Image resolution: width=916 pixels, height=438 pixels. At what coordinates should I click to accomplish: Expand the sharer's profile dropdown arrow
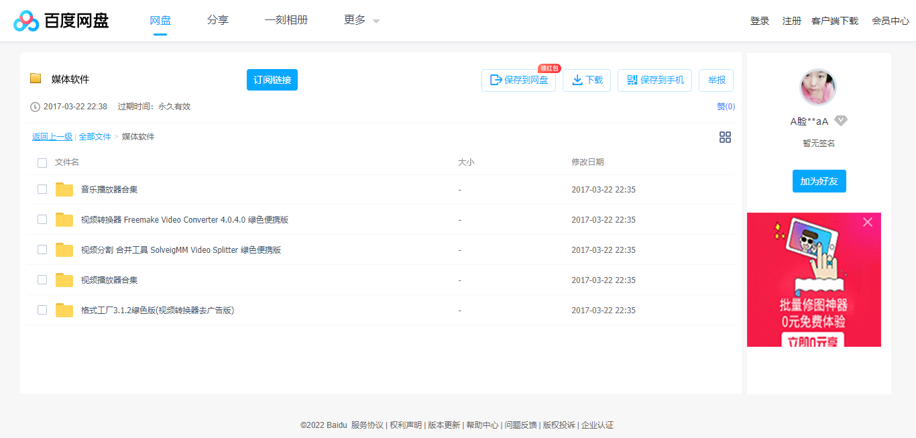pyautogui.click(x=841, y=120)
